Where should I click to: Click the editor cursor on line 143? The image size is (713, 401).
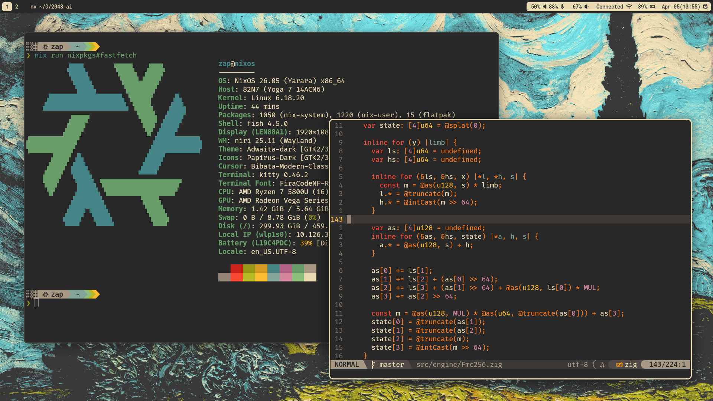(x=349, y=219)
